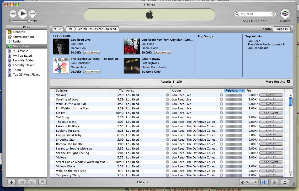The height and width of the screenshot is (191, 299).
Task: Select the Romeo Had Juliette track row
Action: tap(169, 144)
